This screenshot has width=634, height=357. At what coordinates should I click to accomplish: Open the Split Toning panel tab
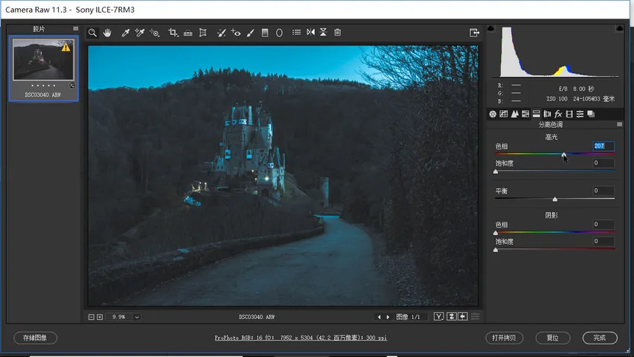(537, 114)
